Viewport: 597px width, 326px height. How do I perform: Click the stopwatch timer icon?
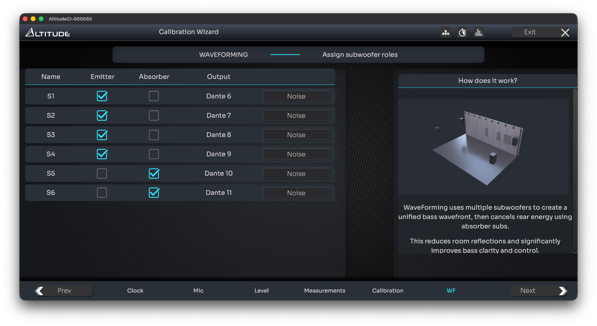(x=462, y=32)
